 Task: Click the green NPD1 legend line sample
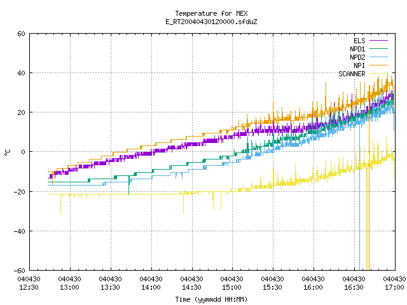coord(378,49)
